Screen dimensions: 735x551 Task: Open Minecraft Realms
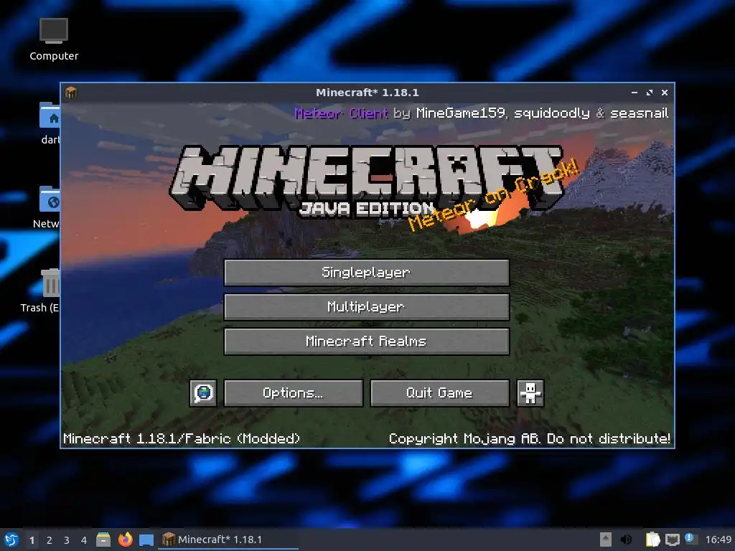pyautogui.click(x=367, y=341)
